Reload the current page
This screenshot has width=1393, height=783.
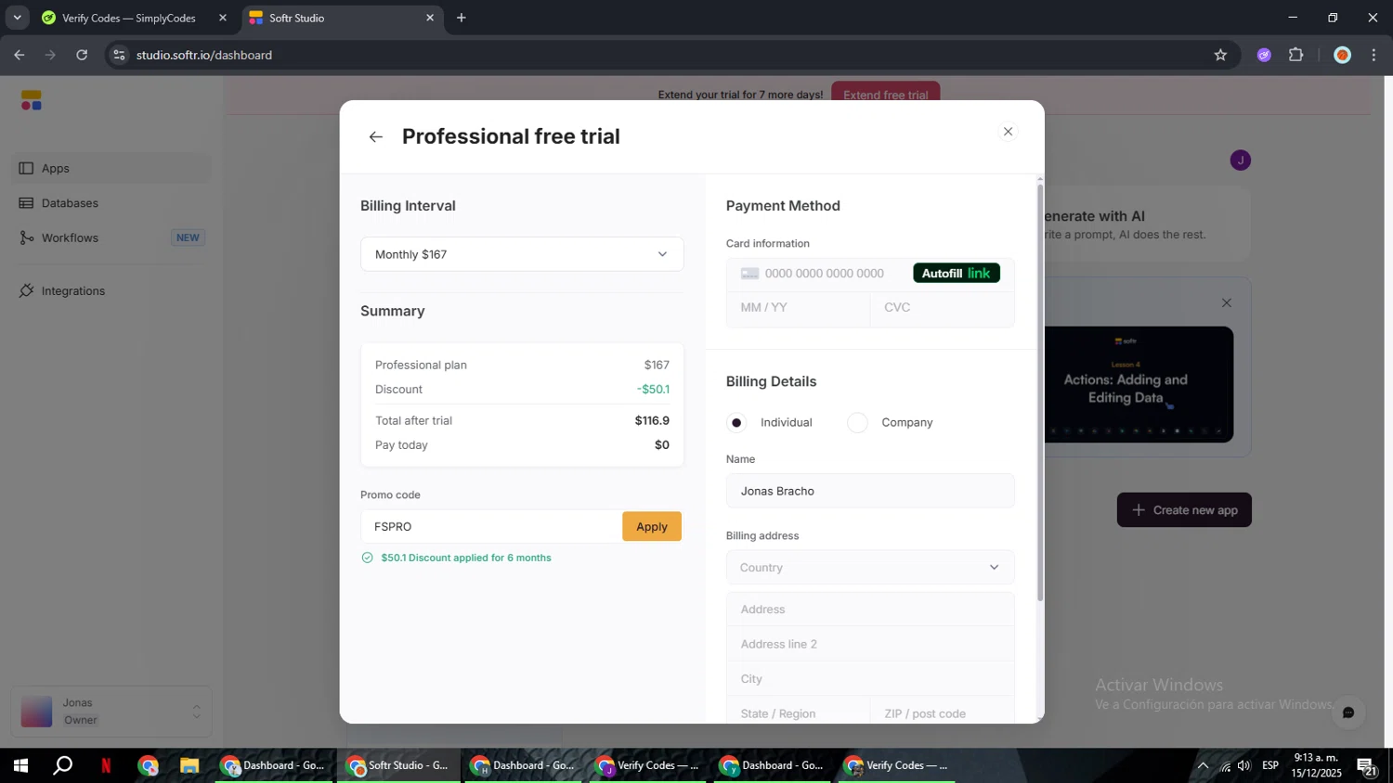[x=82, y=55]
